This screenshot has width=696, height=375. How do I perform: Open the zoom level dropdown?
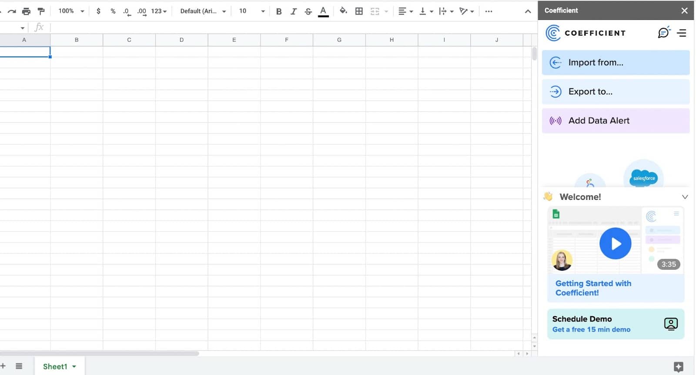(x=71, y=11)
